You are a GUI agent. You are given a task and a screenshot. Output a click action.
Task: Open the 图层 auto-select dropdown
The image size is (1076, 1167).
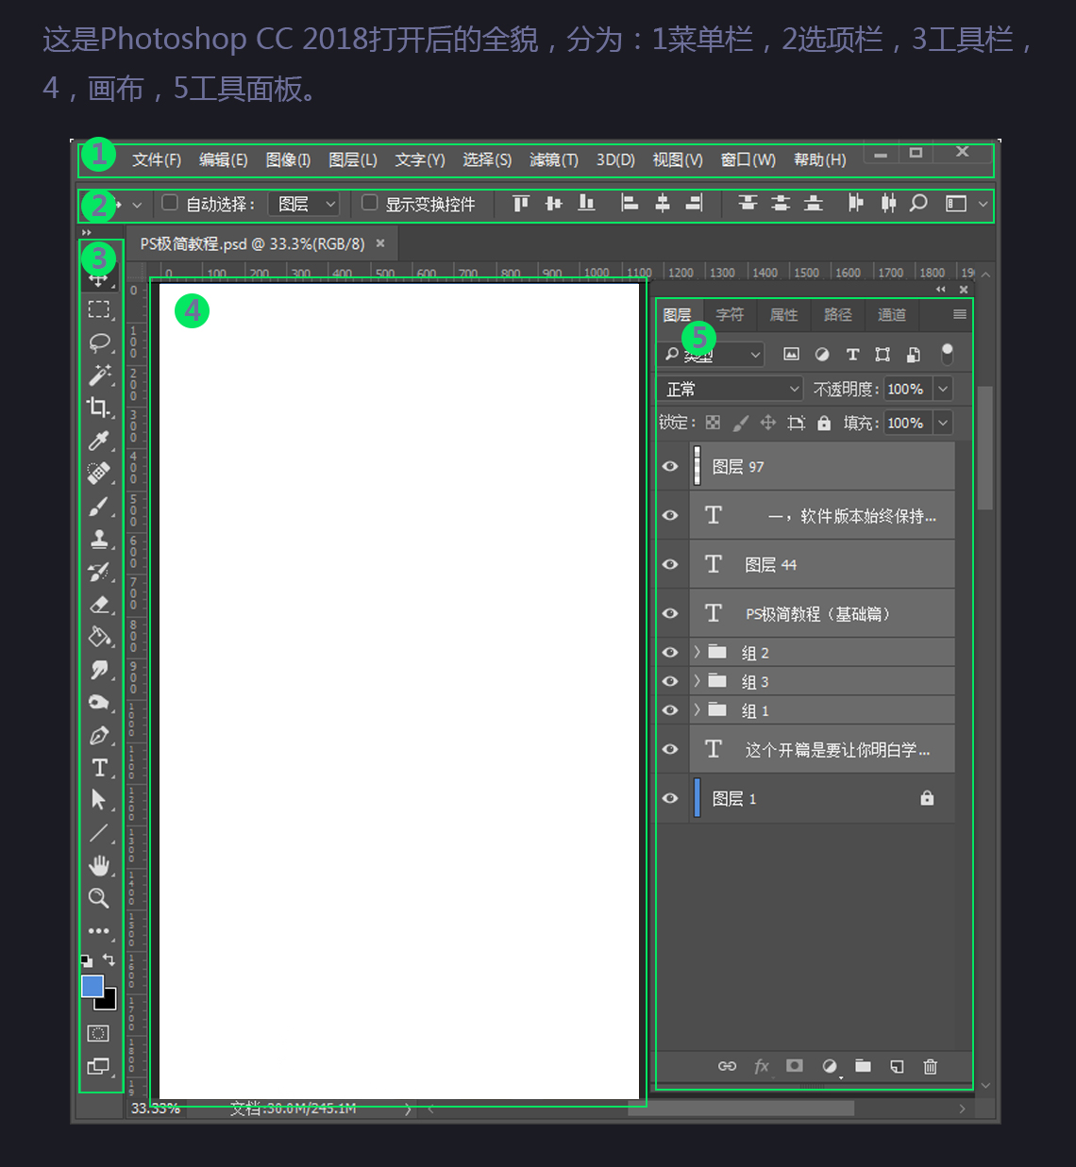(x=304, y=204)
